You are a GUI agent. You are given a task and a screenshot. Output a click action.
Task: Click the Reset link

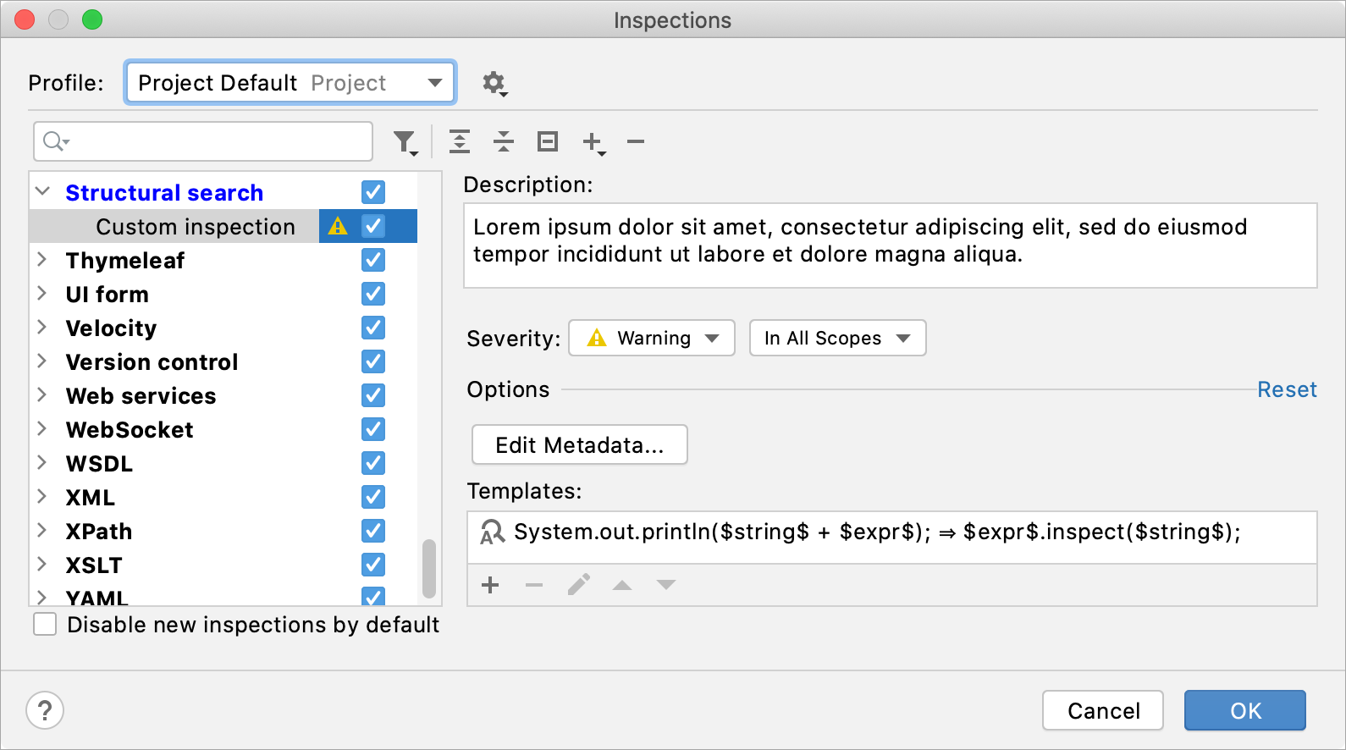pyautogui.click(x=1287, y=389)
